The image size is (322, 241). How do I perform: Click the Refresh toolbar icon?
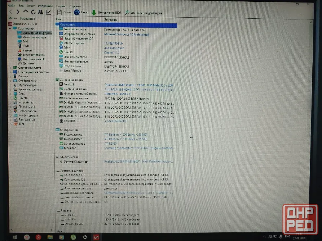(x=33, y=12)
